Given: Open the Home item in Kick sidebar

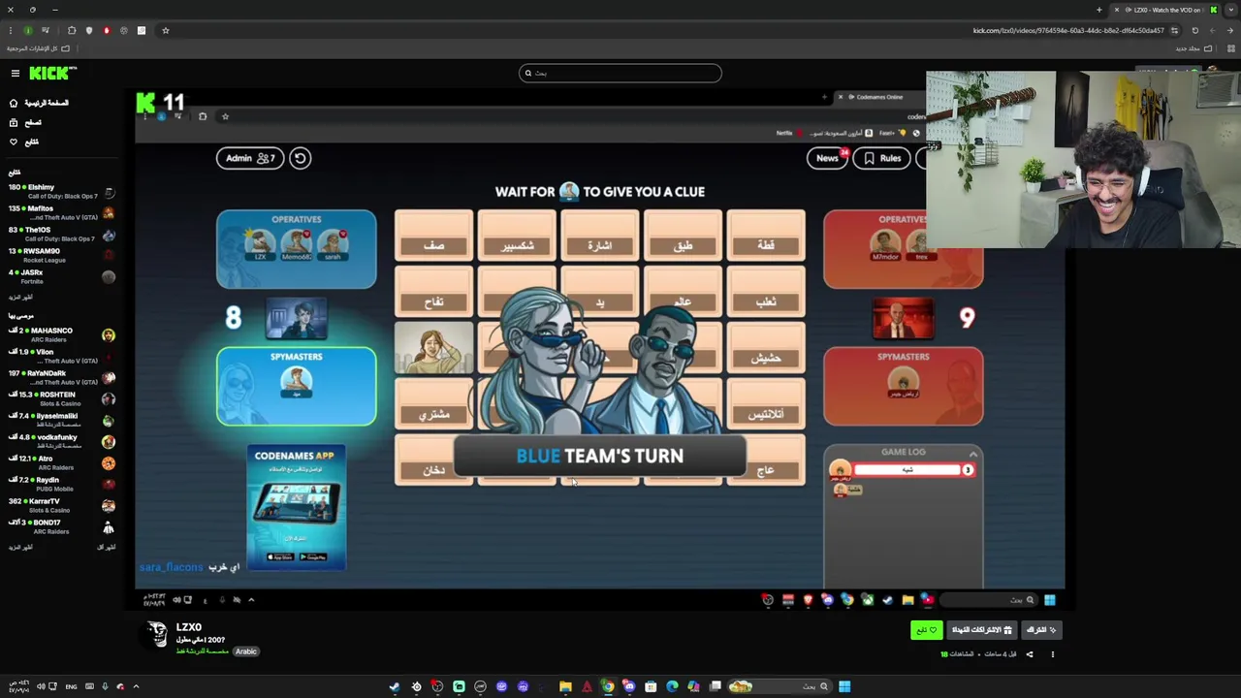Looking at the screenshot, I should [41, 103].
